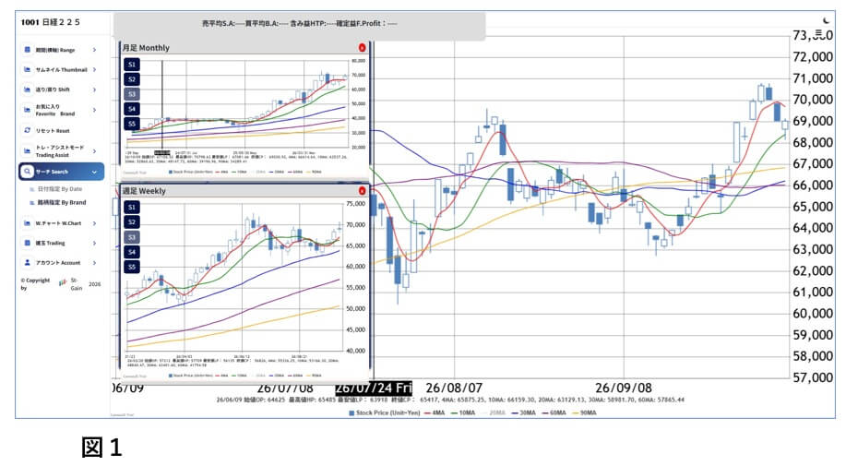Close the Monthly chart panel

(x=362, y=47)
